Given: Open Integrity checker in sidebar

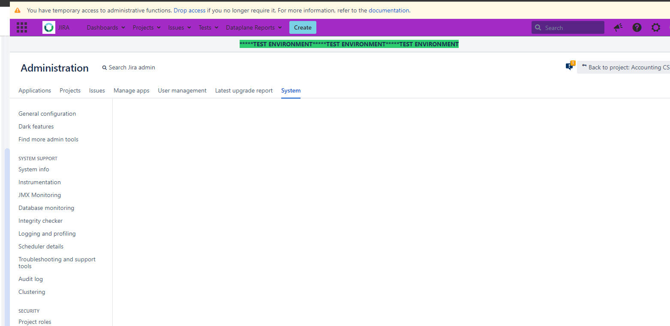Looking at the screenshot, I should [40, 221].
